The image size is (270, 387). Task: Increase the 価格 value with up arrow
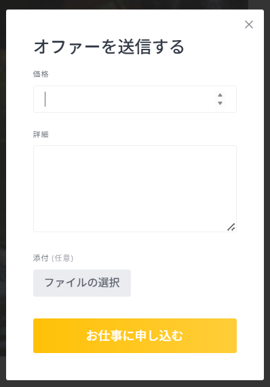click(220, 95)
